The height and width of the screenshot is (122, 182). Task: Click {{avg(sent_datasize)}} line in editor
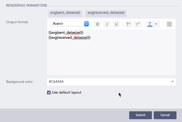tap(66, 32)
